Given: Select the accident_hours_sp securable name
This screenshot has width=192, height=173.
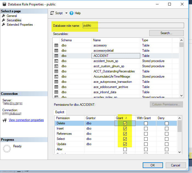Looking at the screenshot, I should click(106, 61).
